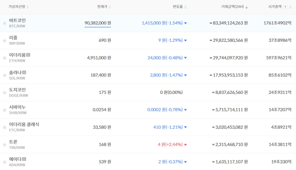Open the 에이다 asset name
The height and width of the screenshot is (170, 296).
coord(15,159)
